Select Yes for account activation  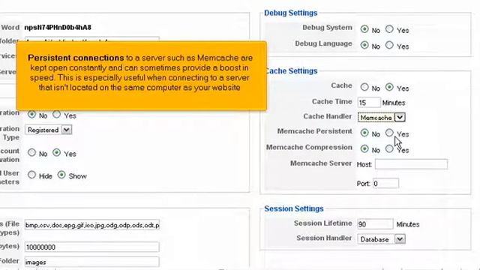(57, 152)
